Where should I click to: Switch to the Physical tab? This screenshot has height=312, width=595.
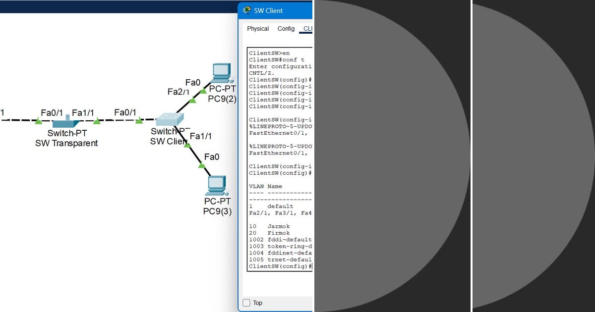click(x=257, y=29)
